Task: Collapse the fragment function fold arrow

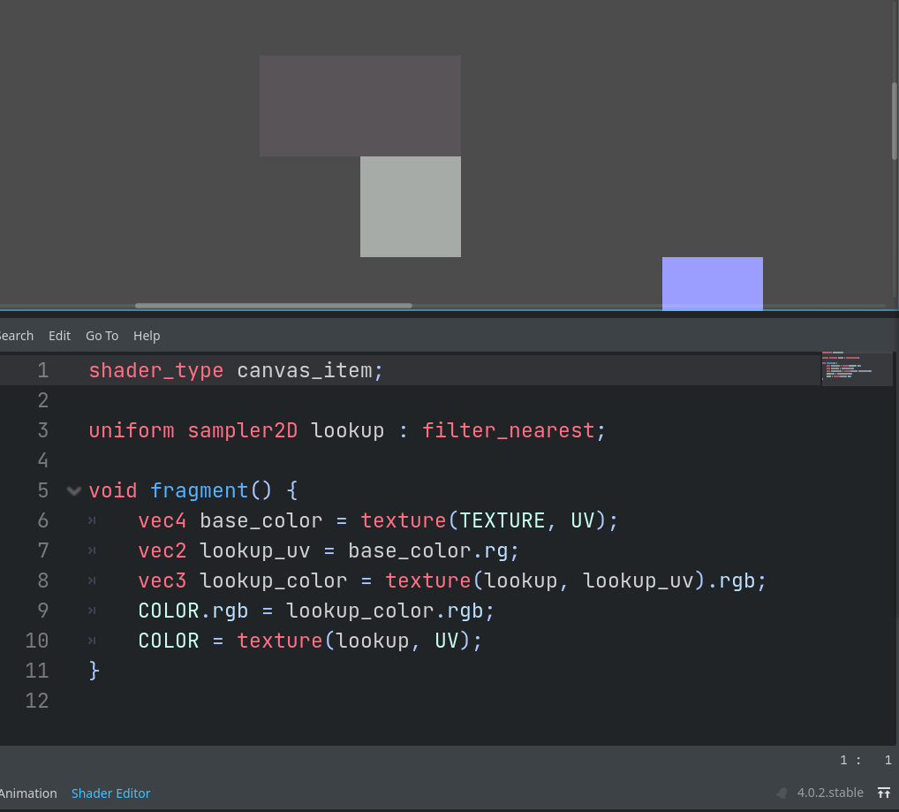Action: pyautogui.click(x=73, y=490)
